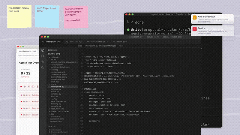This screenshot has width=240, height=135.
Task: Collapse the .claude folder chevron
Action: pyautogui.click(x=49, y=57)
